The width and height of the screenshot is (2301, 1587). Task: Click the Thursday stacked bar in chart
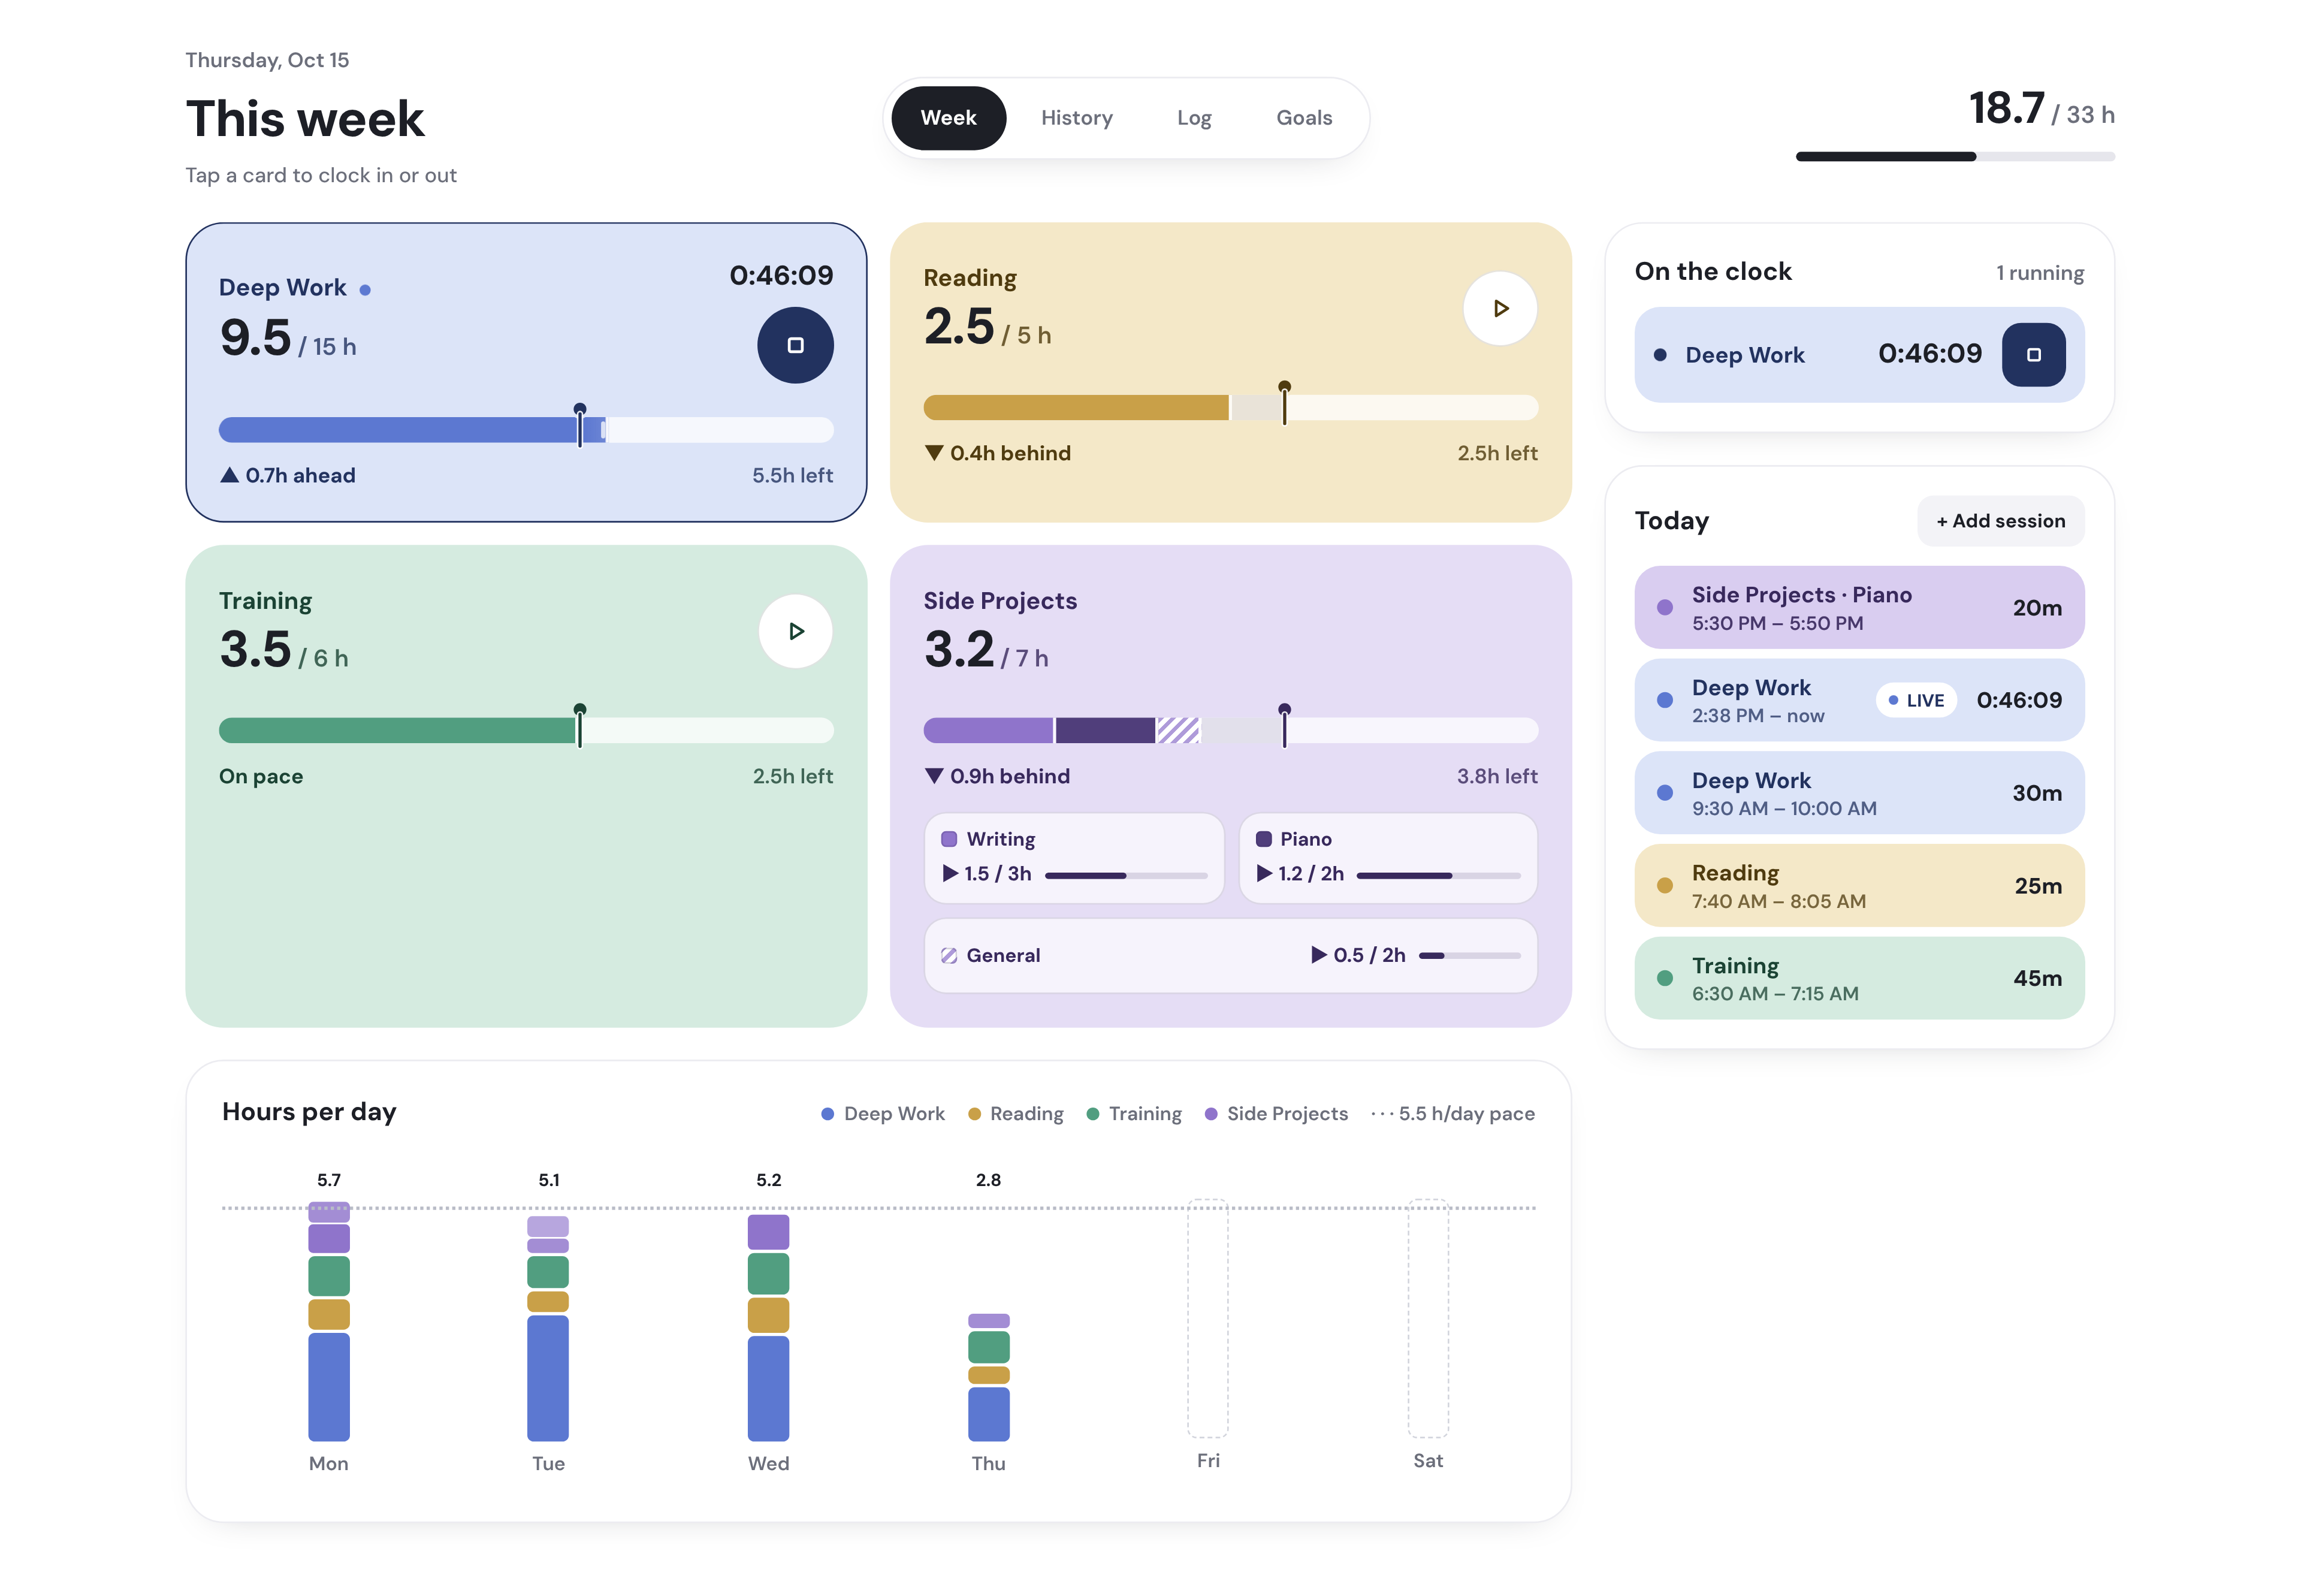click(989, 1377)
